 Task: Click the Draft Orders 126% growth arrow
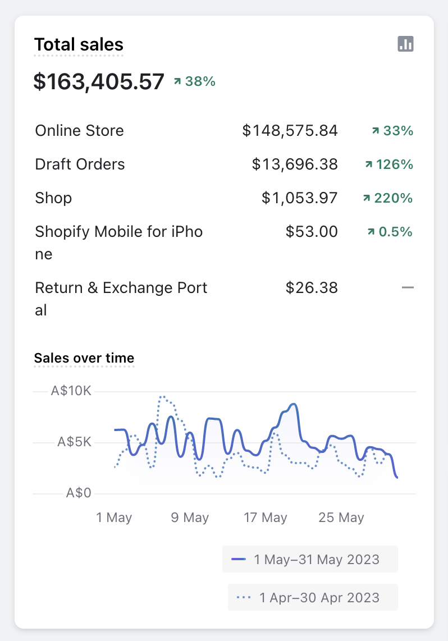[369, 164]
